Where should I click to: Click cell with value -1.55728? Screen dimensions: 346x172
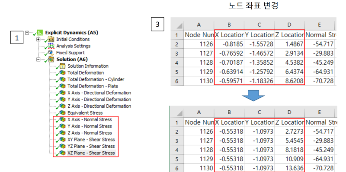[x=259, y=44]
